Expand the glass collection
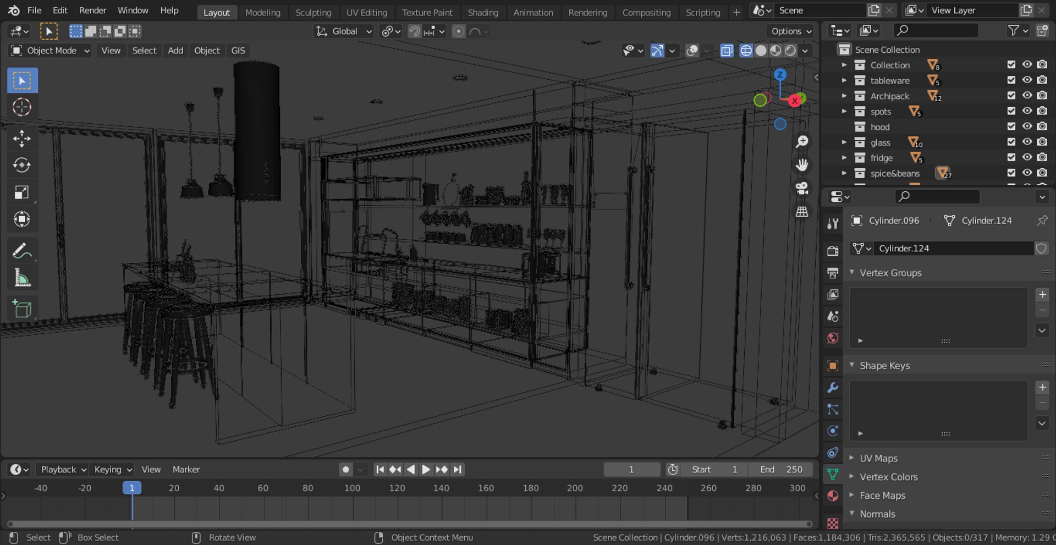 [844, 142]
